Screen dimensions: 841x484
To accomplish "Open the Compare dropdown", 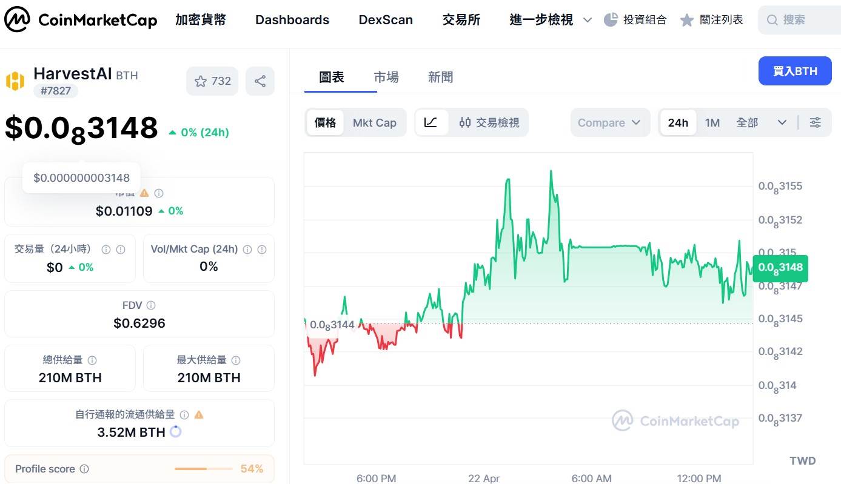I will click(x=609, y=122).
